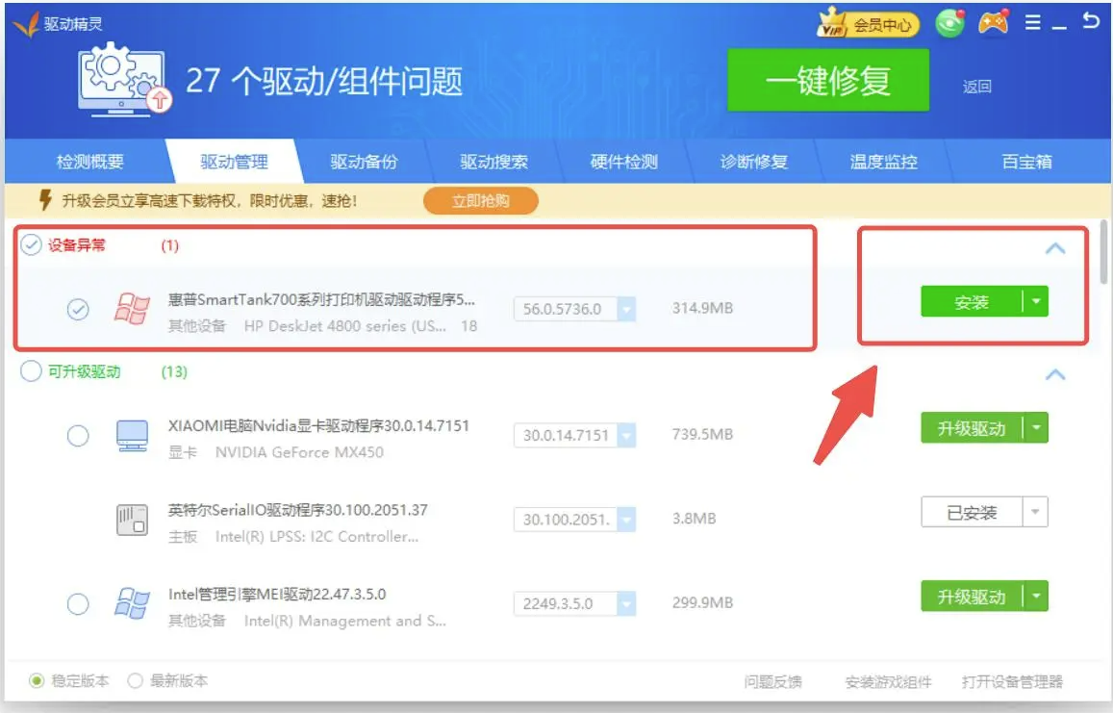Click the Intel SerialIO motherboard icon
This screenshot has height=713, width=1113.
point(130,519)
